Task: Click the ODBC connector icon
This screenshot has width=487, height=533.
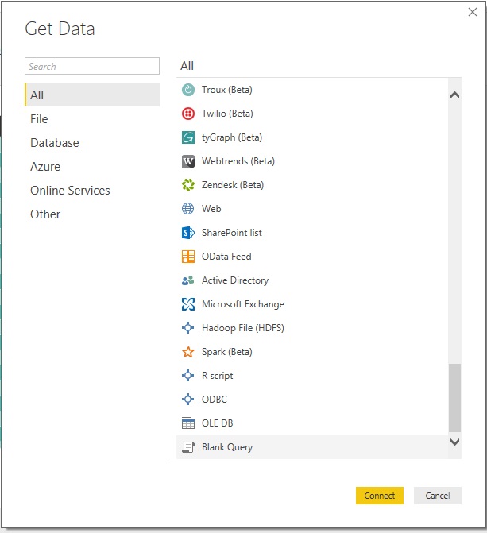Action: coord(187,399)
